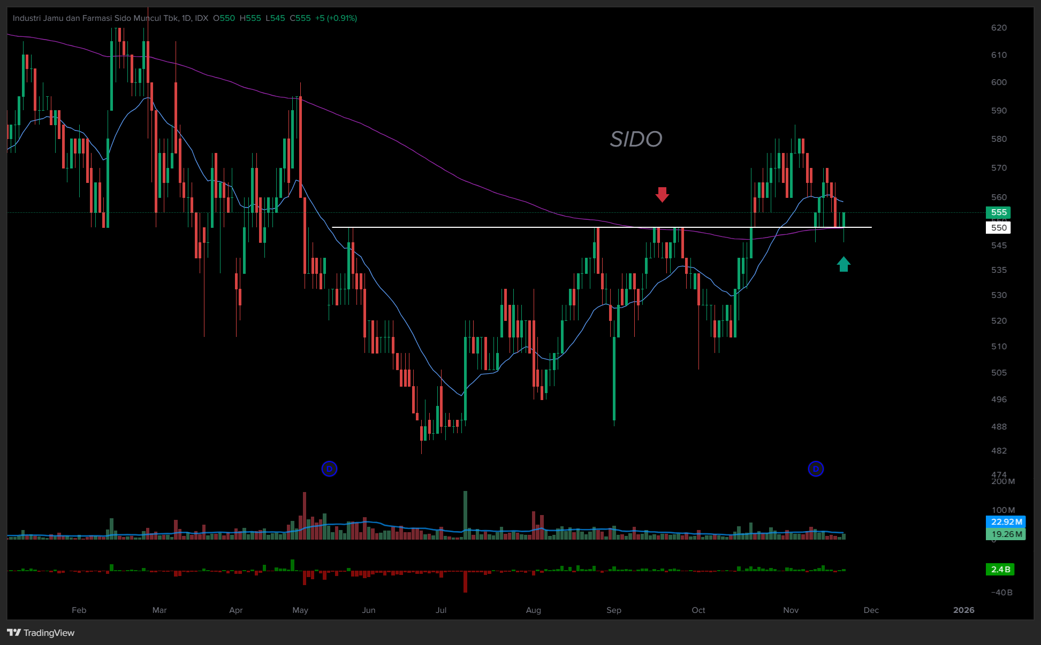
Task: Click the white 550 price label
Action: [998, 228]
